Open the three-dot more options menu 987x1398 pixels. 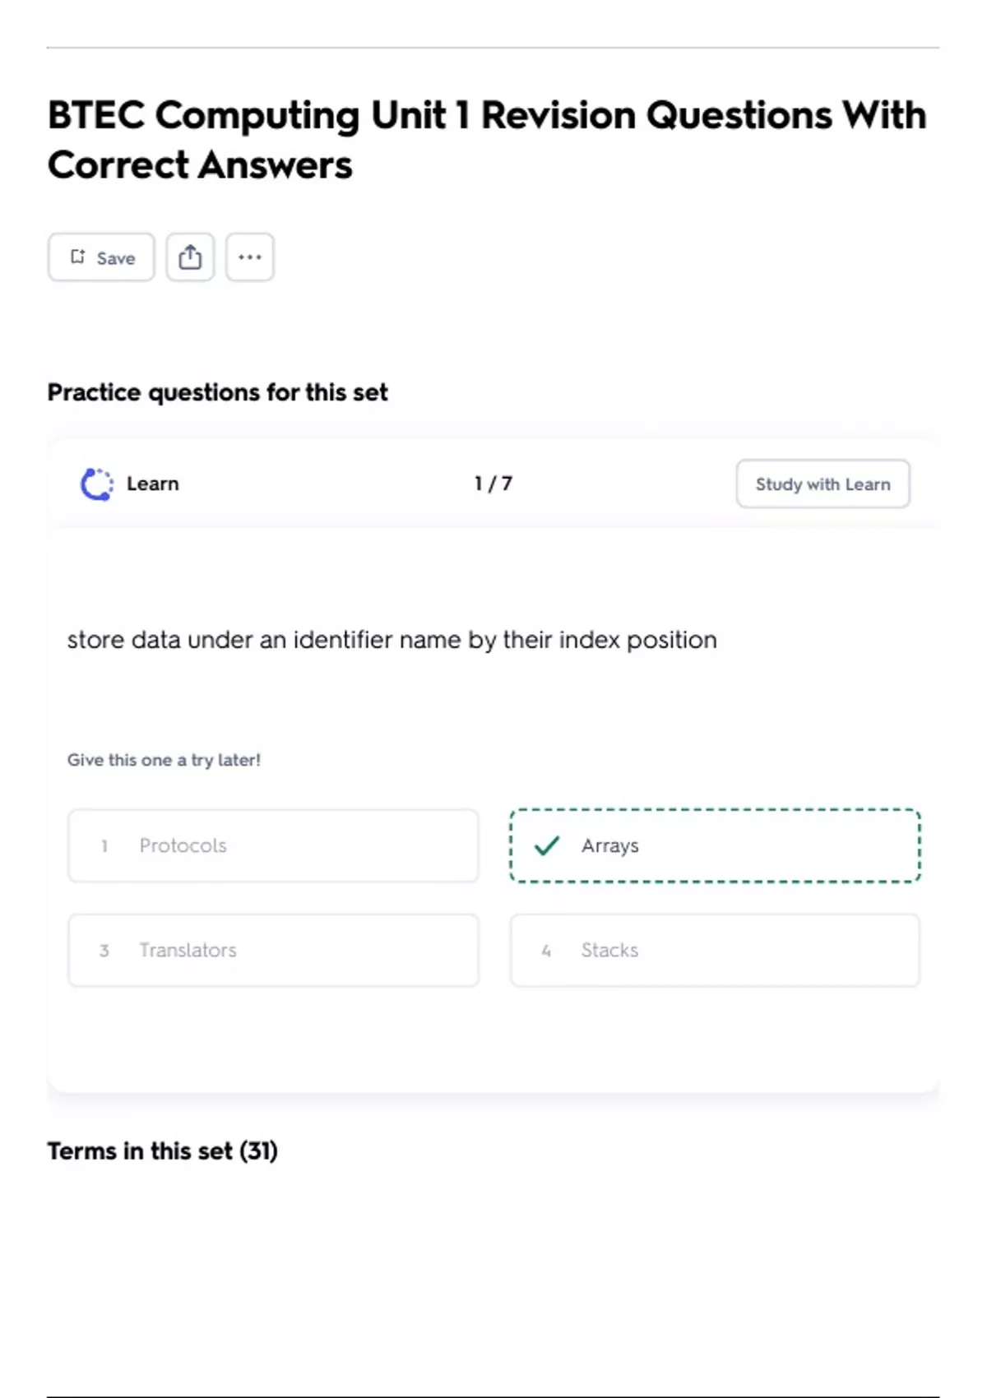249,257
